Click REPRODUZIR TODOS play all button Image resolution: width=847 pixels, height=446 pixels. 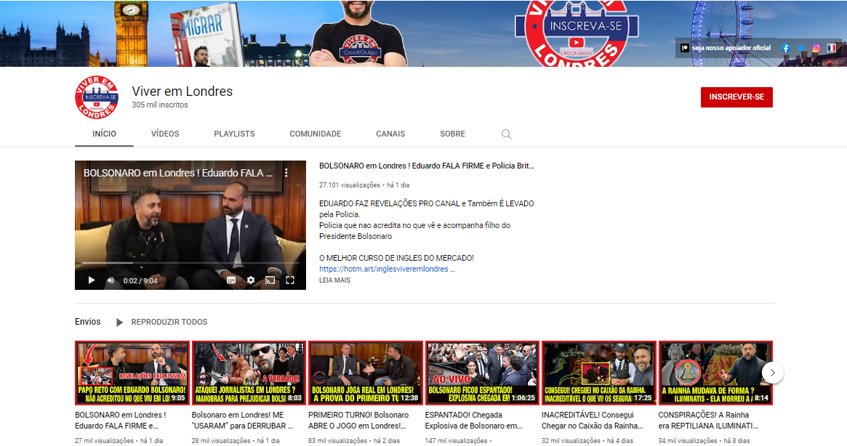click(169, 322)
